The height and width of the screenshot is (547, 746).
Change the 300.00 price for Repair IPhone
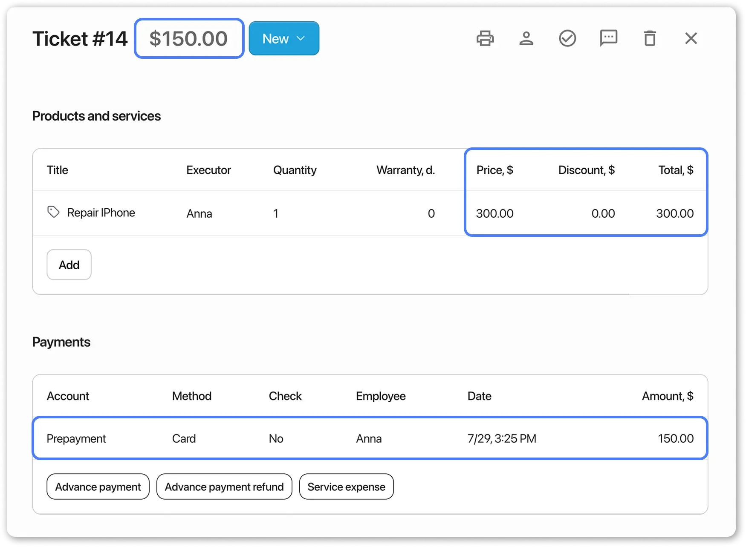pos(494,213)
